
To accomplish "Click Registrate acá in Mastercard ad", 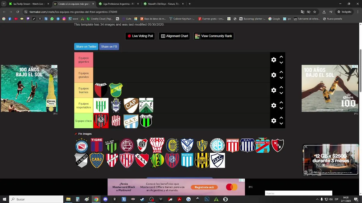I will point(204,187).
